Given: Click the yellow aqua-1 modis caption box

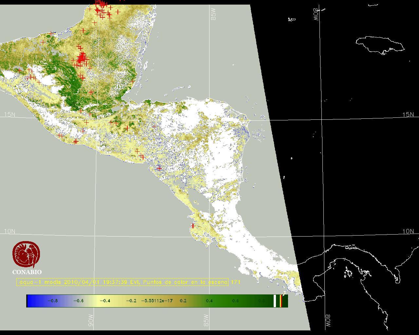Looking at the screenshot, I should (x=122, y=282).
